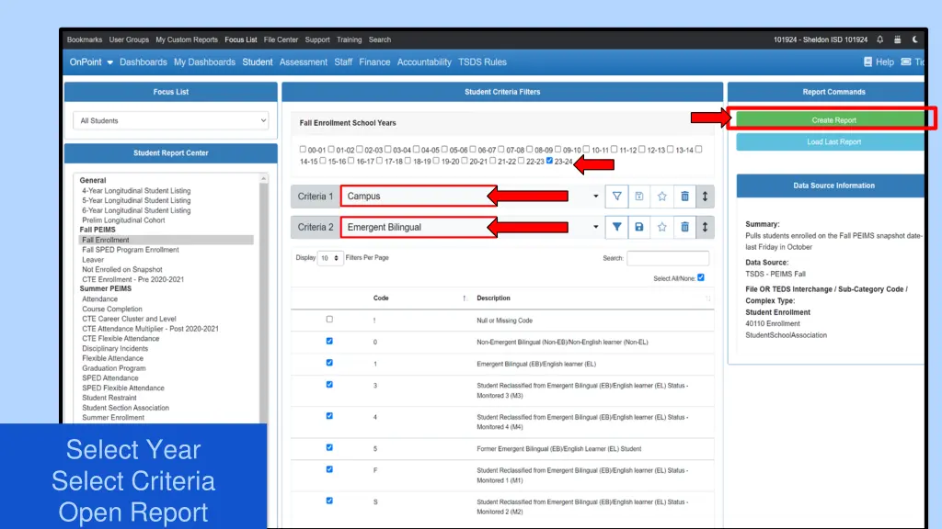This screenshot has height=529, width=942.
Task: Click the Criteria 2 reorder arrows icon
Action: pyautogui.click(x=705, y=228)
